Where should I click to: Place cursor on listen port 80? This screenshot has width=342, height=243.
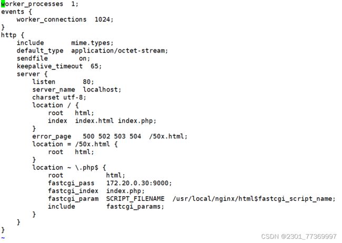pyautogui.click(x=87, y=82)
